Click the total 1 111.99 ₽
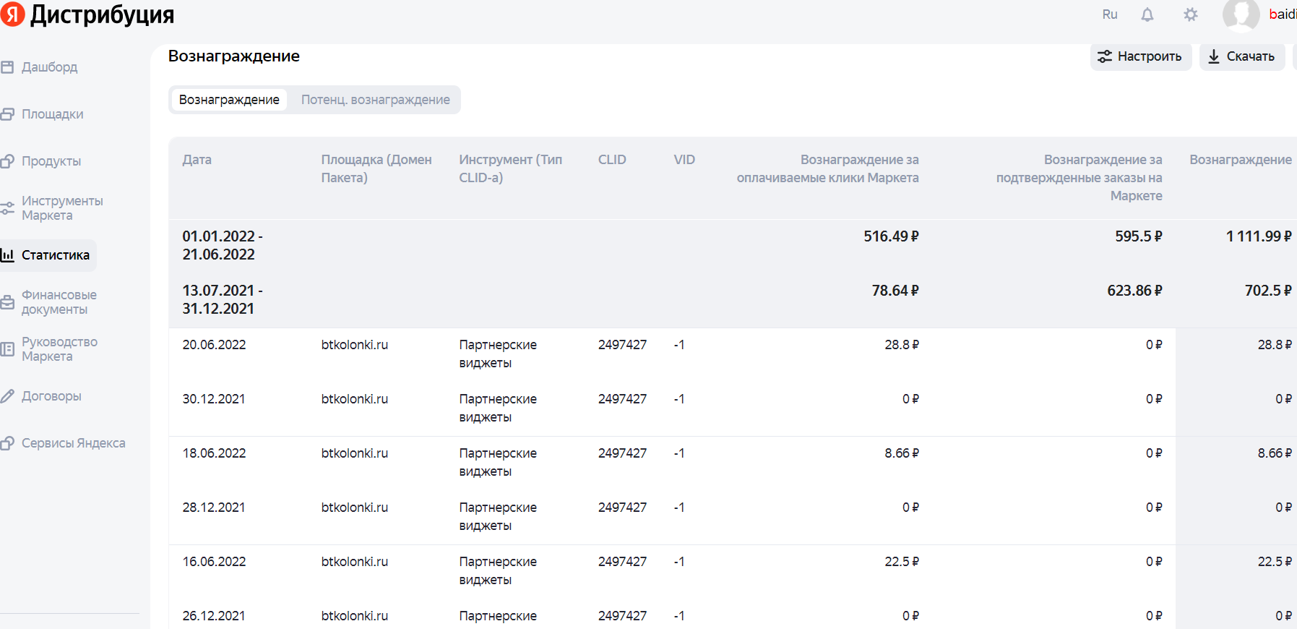Screen dimensions: 1297x629 [x=1259, y=236]
